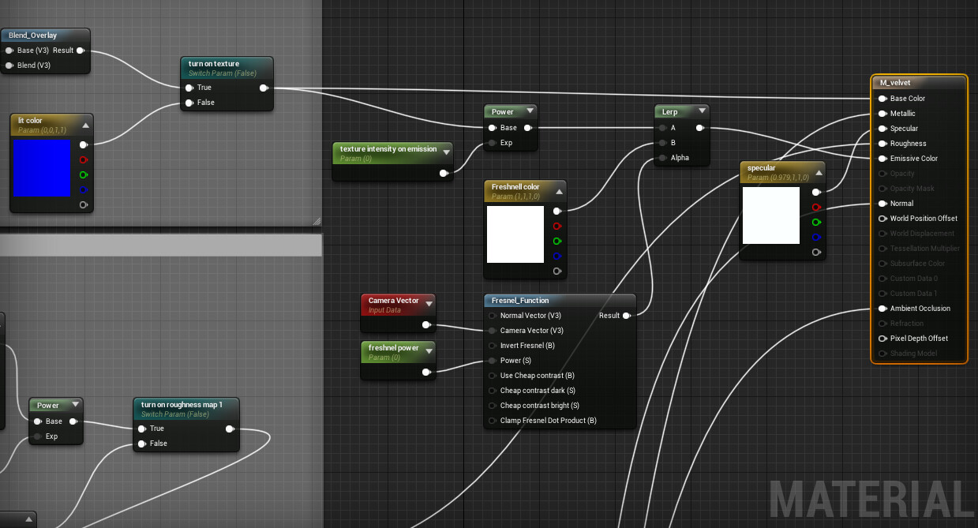The height and width of the screenshot is (528, 978).
Task: Click the blue lit color swatch preview
Action: pos(43,168)
